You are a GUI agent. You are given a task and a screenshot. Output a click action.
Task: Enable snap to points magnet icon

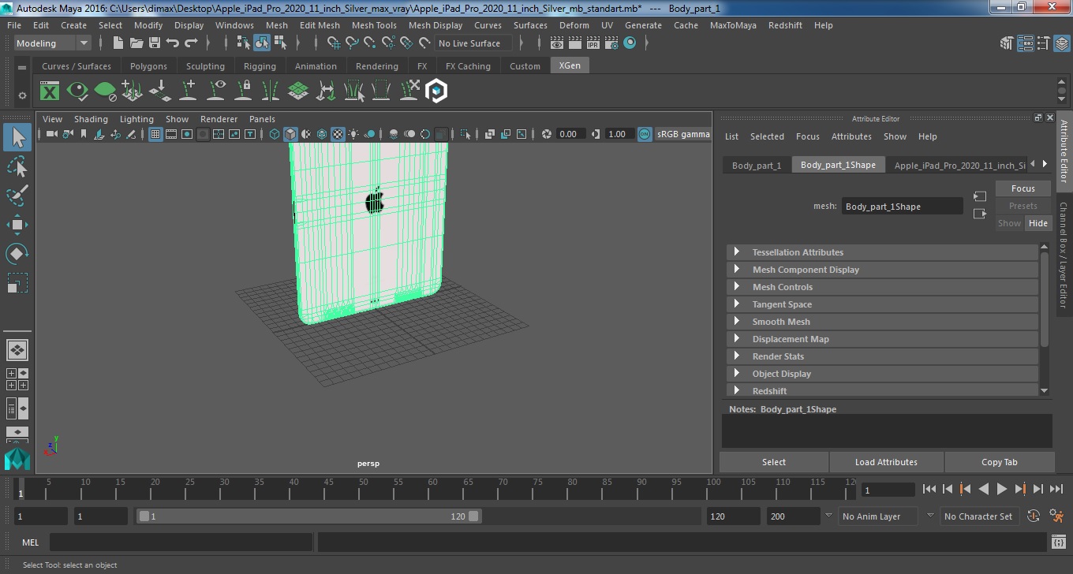[370, 43]
